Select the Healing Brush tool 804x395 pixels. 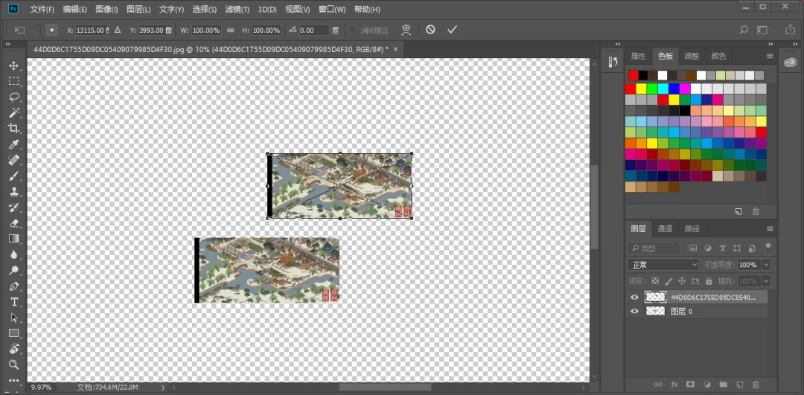[14, 160]
